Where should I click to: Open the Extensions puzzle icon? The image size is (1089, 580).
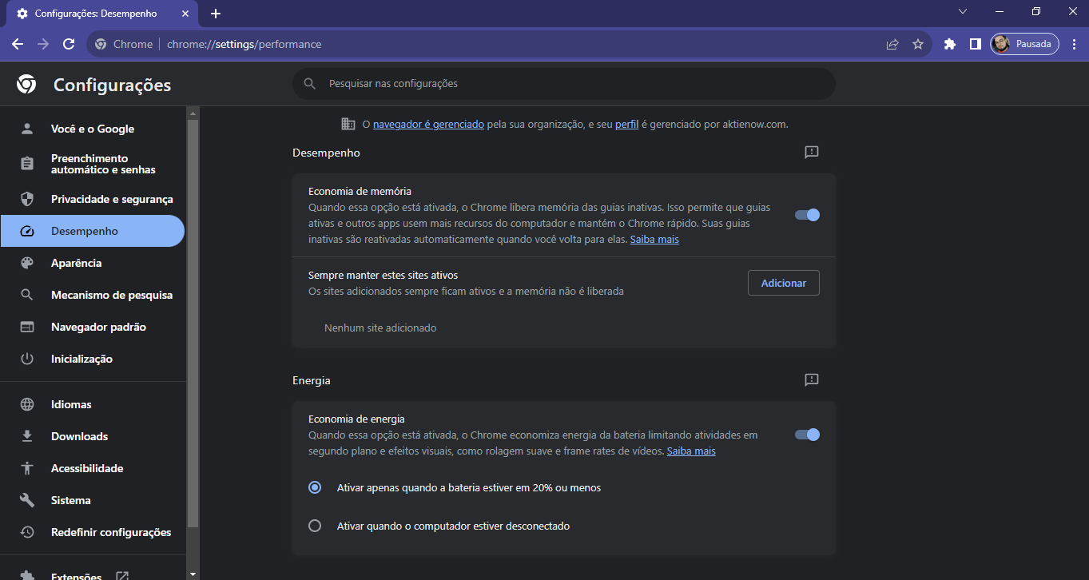949,44
